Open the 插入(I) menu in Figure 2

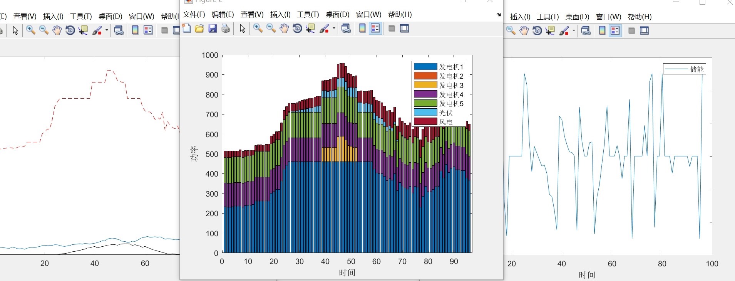(280, 15)
